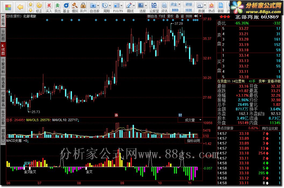Switch to the 超级盘口 side tab
This screenshot has height=188, width=284.
click(x=3, y=136)
